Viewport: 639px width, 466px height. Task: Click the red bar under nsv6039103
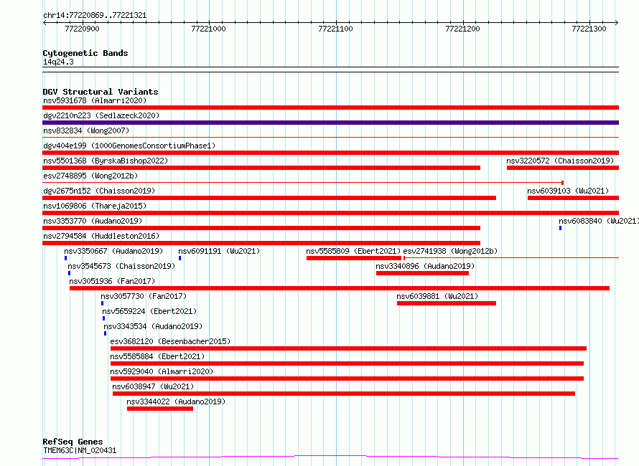click(573, 198)
